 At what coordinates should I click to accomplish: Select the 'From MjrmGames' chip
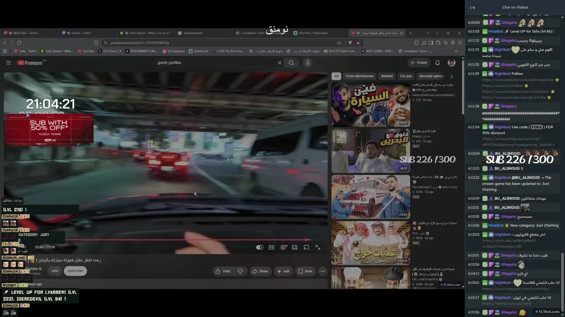pyautogui.click(x=360, y=76)
